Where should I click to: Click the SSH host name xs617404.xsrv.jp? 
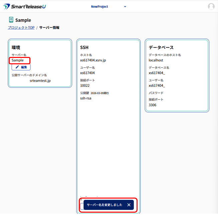pos(93,60)
